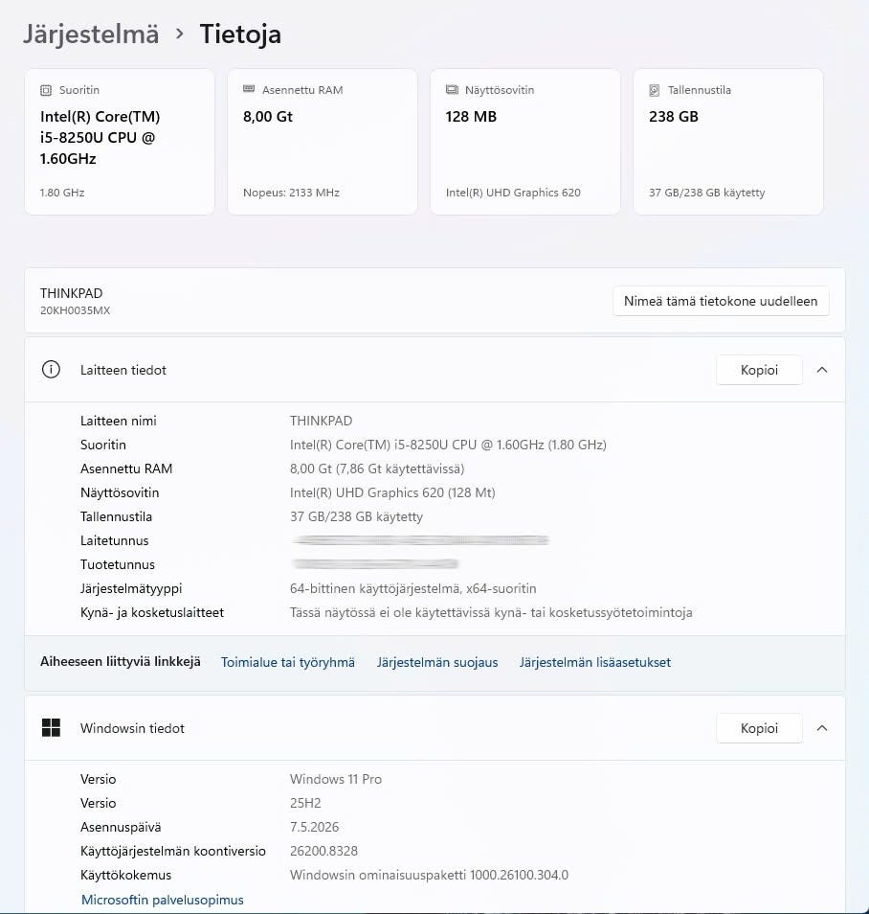Click Windowsin ominaisuuspaketti 1000.26100.304.0 value
The width and height of the screenshot is (869, 914).
pos(430,875)
